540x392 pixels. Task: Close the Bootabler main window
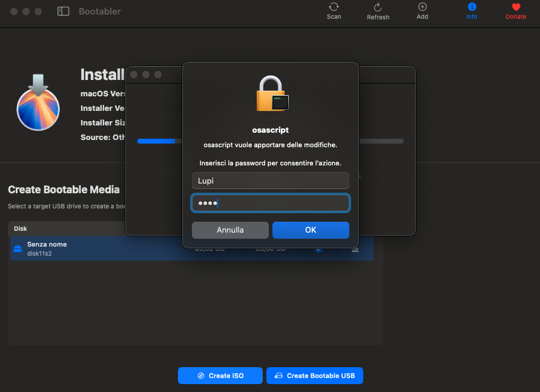14,12
